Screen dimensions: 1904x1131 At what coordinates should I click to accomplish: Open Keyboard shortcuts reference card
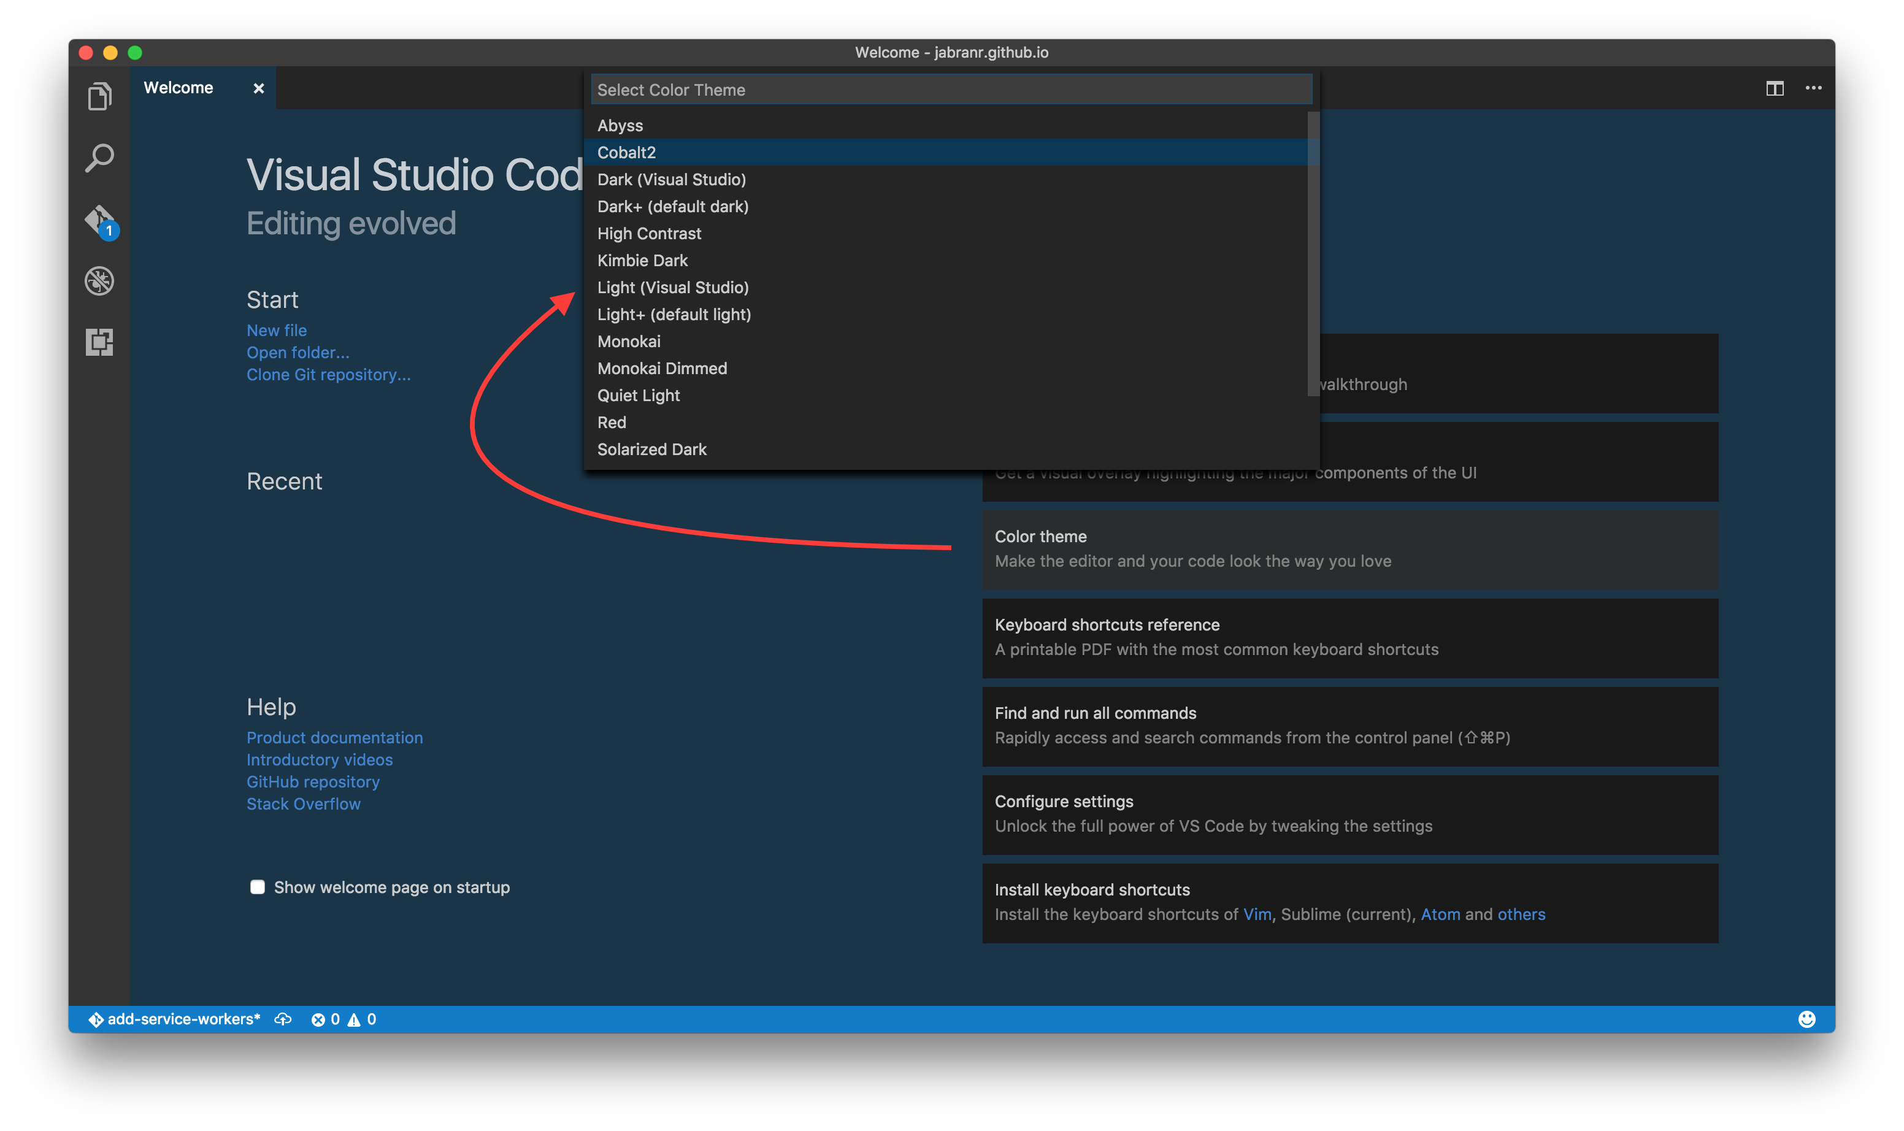[1350, 638]
